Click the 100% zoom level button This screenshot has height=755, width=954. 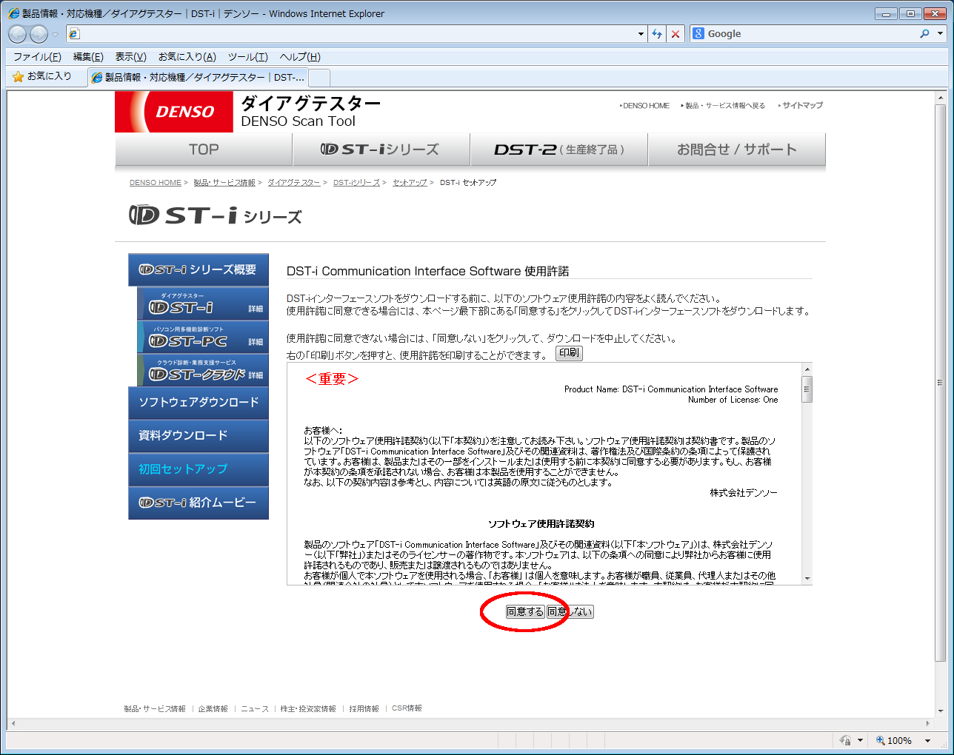coord(893,740)
